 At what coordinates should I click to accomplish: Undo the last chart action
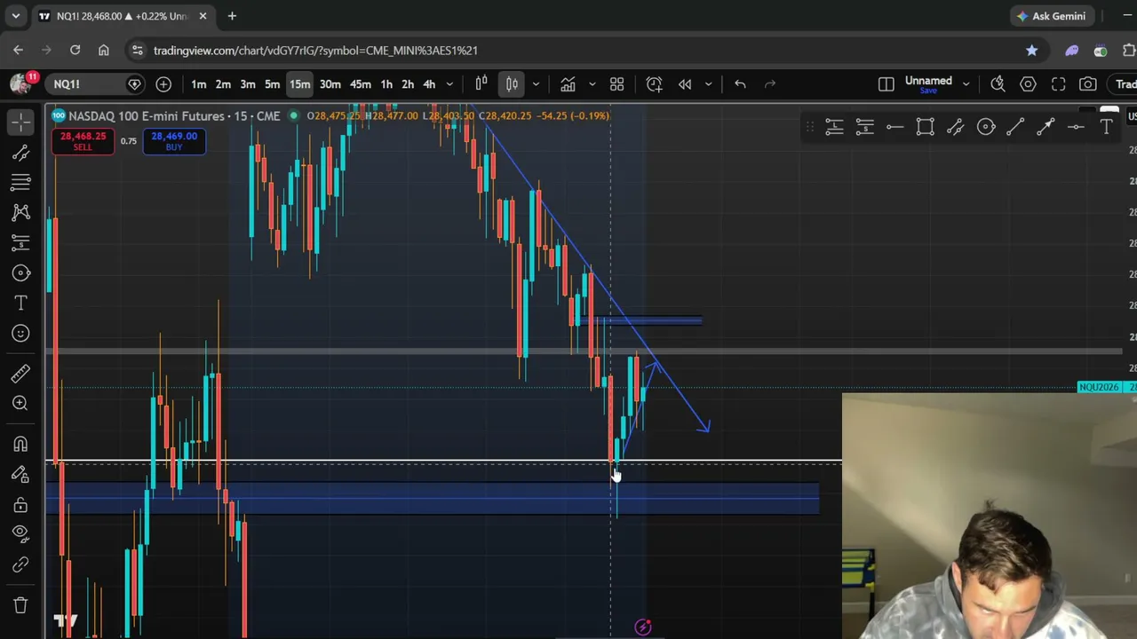point(740,84)
